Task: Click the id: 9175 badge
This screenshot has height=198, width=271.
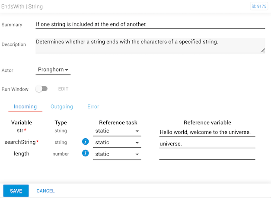Action: point(258,6)
